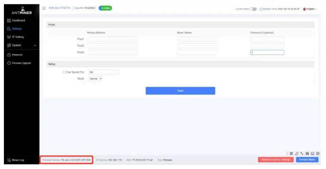The image size is (326, 169).
Task: Click the Save button
Action: [x=180, y=91]
